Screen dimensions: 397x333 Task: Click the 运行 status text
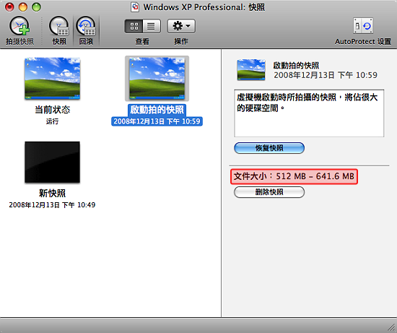click(x=53, y=121)
